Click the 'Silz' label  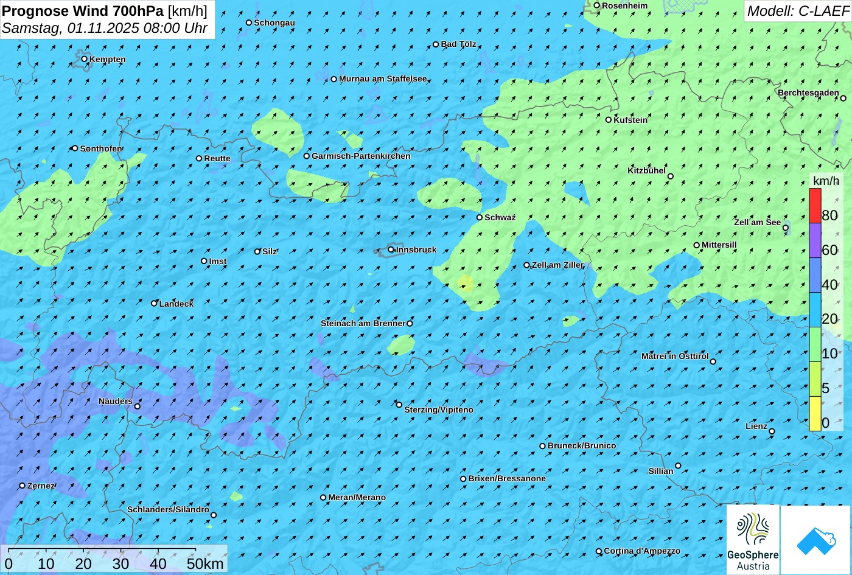tap(270, 252)
